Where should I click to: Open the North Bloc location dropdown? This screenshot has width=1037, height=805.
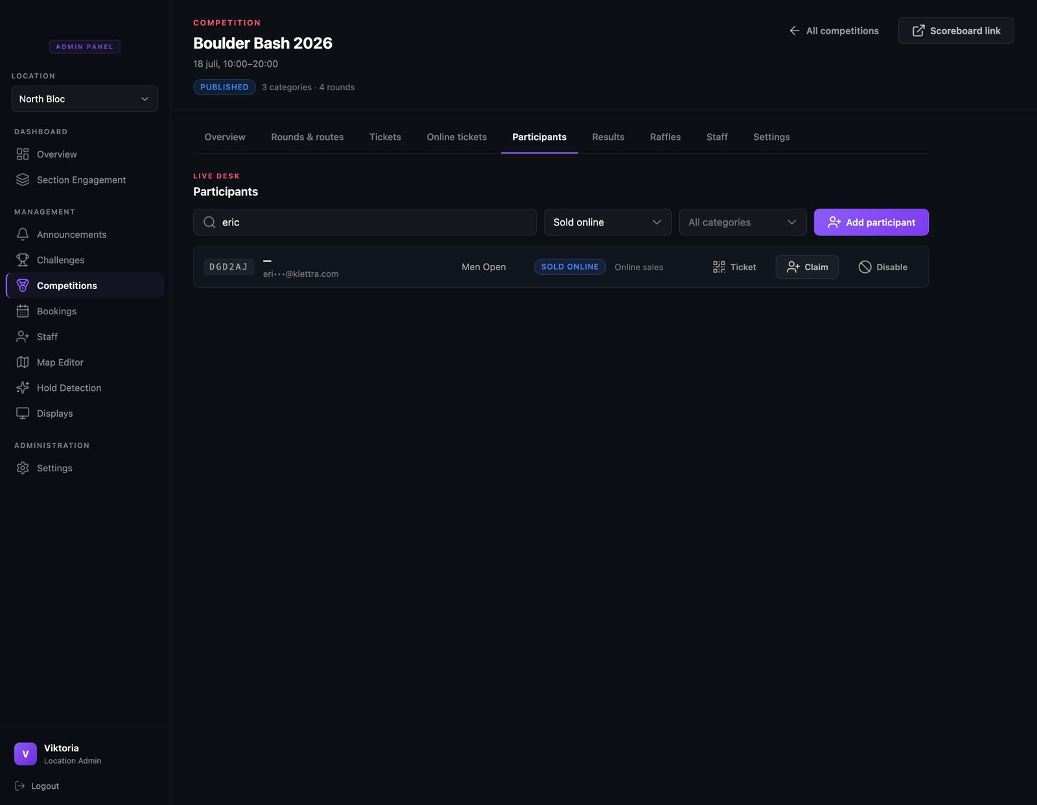(85, 99)
